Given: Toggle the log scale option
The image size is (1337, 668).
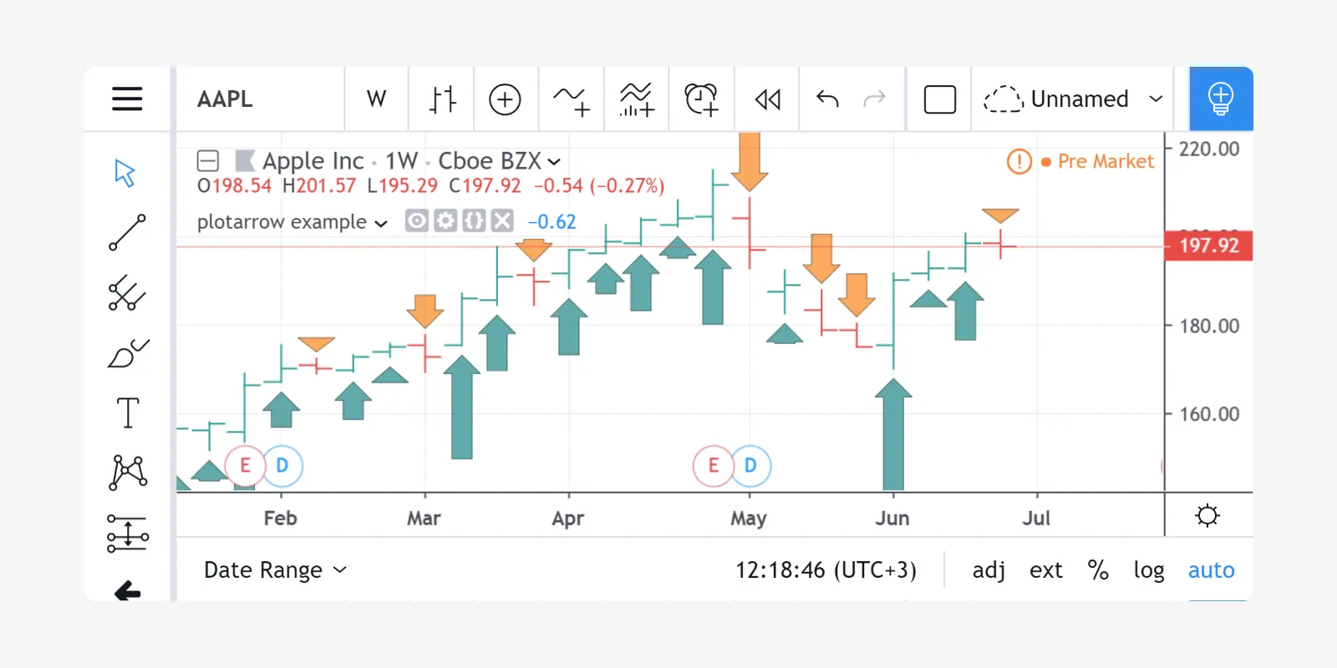Looking at the screenshot, I should [x=1148, y=570].
